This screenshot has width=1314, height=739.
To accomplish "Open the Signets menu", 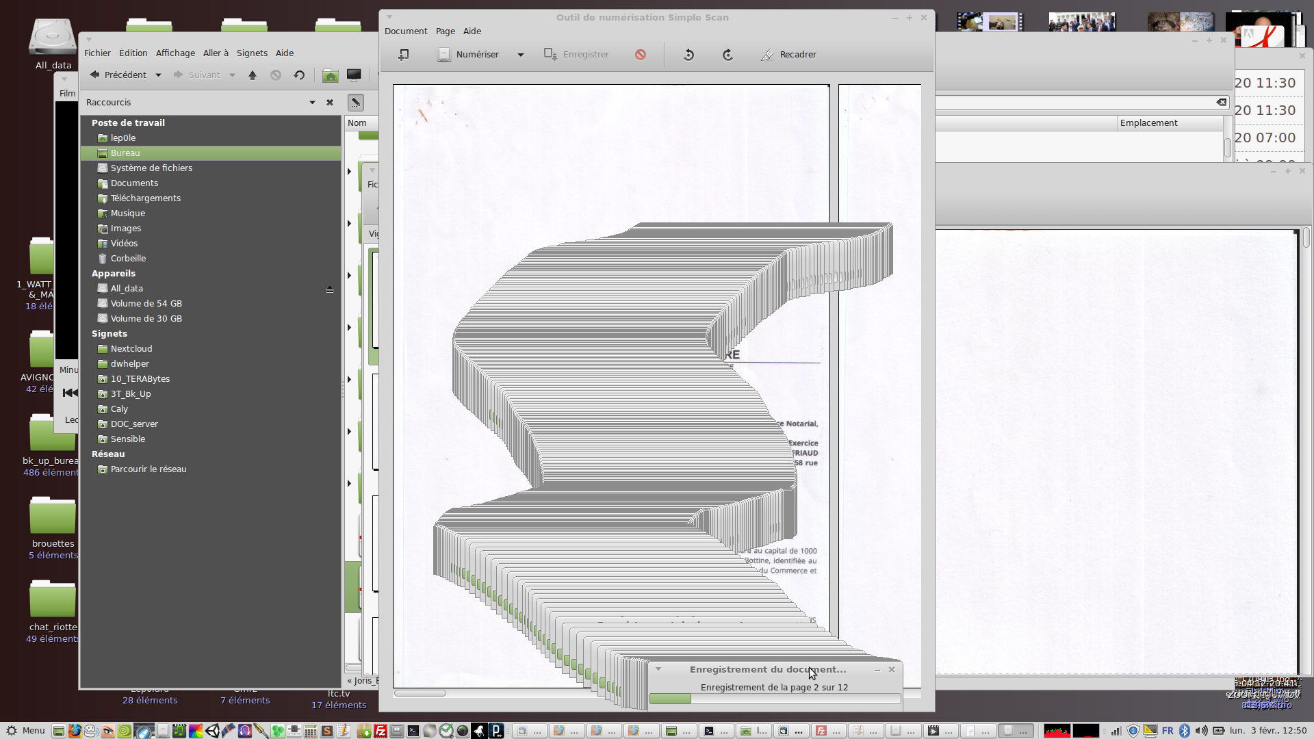I will click(252, 53).
